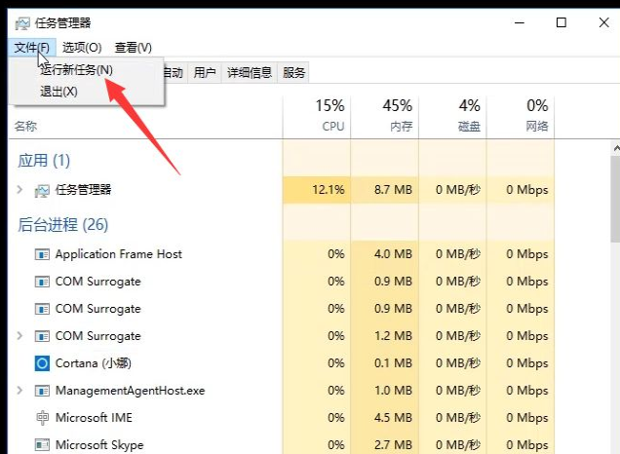Viewport: 620px width, 454px height.
Task: Sort processes by 网络 column header
Action: tap(521, 117)
